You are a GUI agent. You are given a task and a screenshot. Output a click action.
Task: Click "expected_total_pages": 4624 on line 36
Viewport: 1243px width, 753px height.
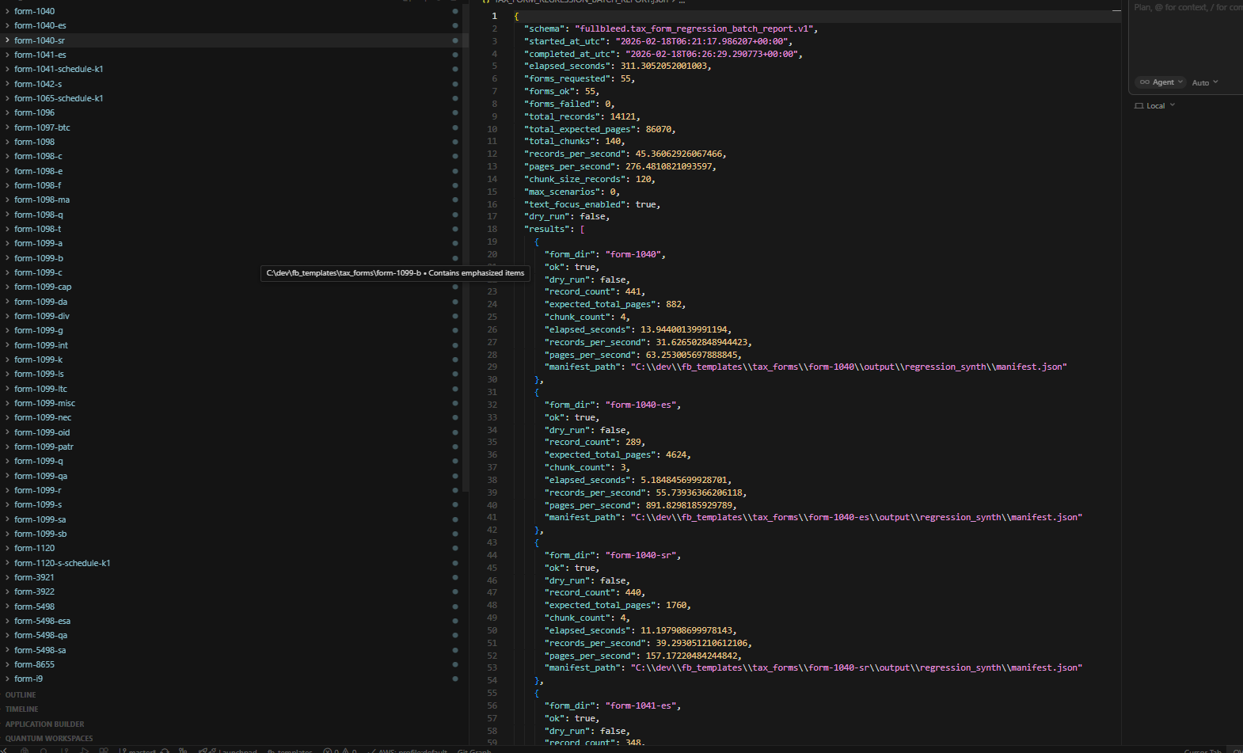(615, 454)
